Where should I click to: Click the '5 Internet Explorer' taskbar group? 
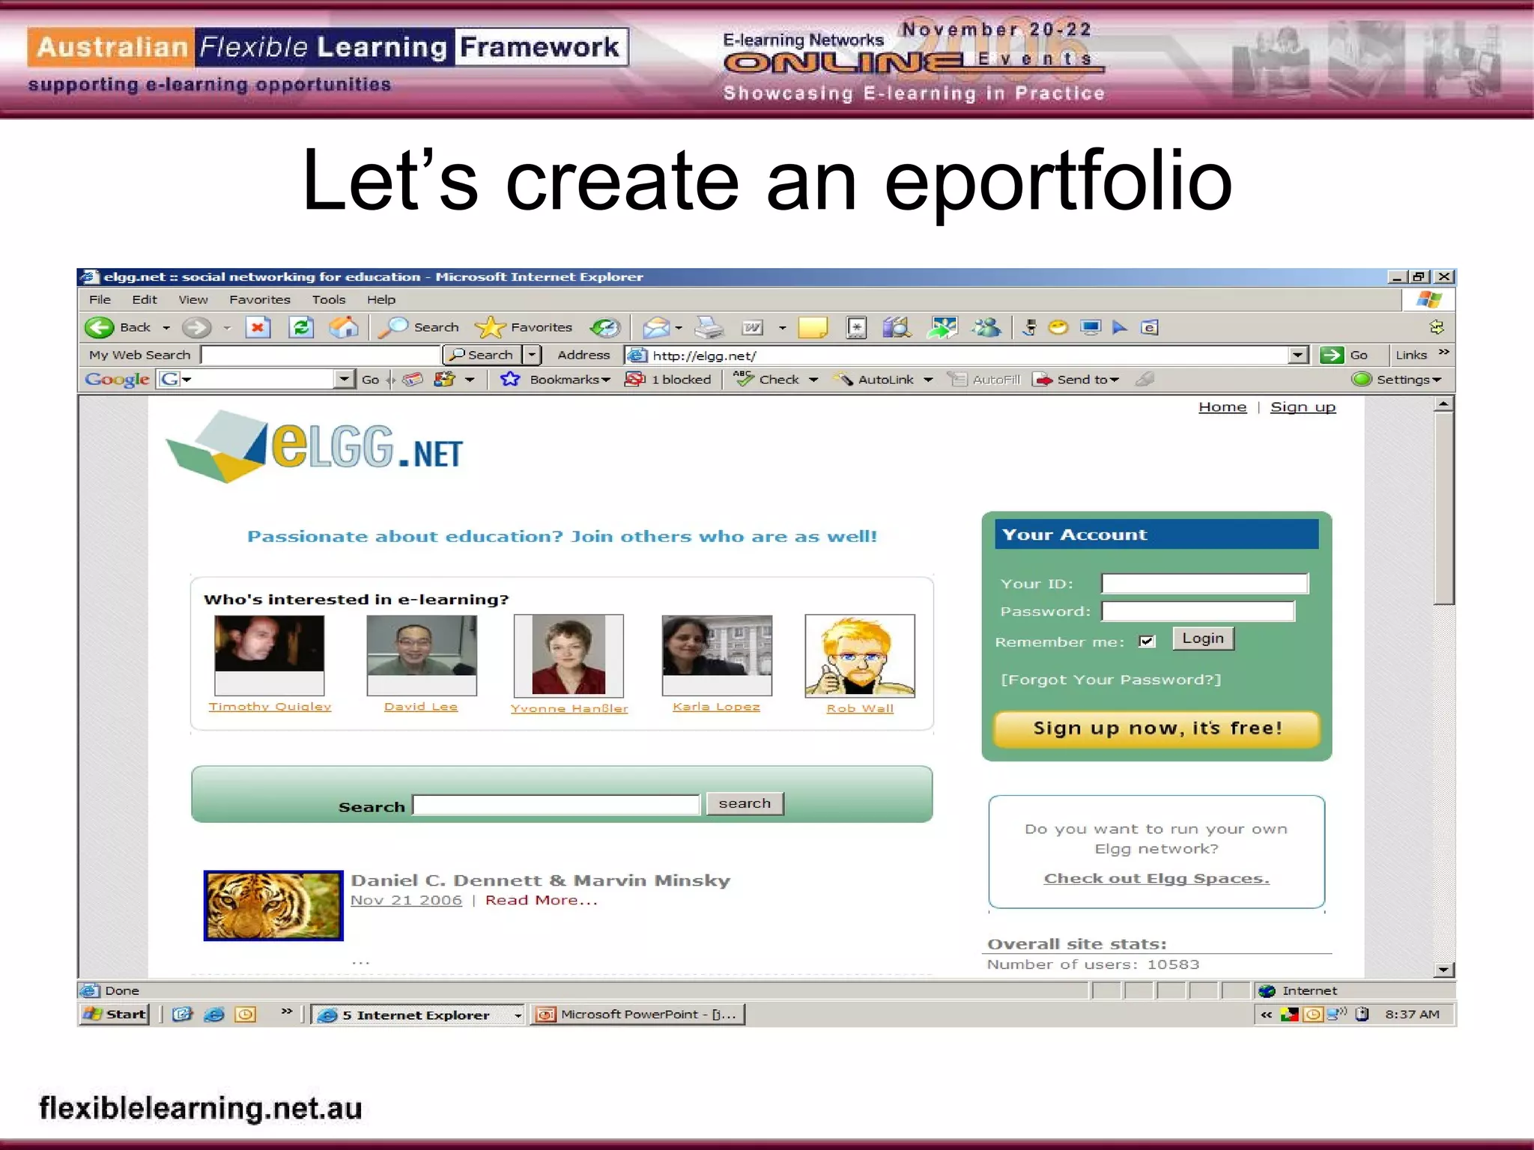(418, 1014)
